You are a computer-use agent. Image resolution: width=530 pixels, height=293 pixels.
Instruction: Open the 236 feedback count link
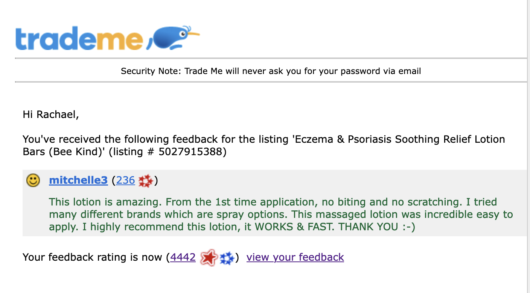[125, 180]
